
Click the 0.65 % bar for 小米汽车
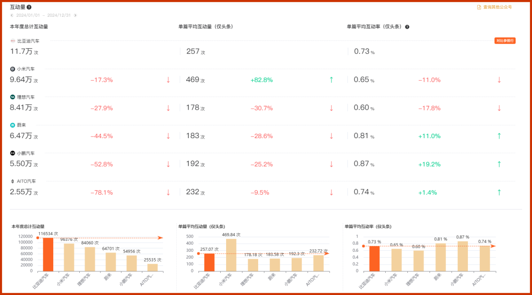coord(396,260)
